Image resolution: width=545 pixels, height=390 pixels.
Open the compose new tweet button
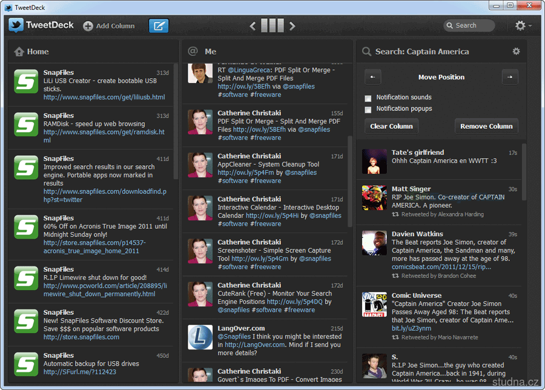tap(159, 25)
